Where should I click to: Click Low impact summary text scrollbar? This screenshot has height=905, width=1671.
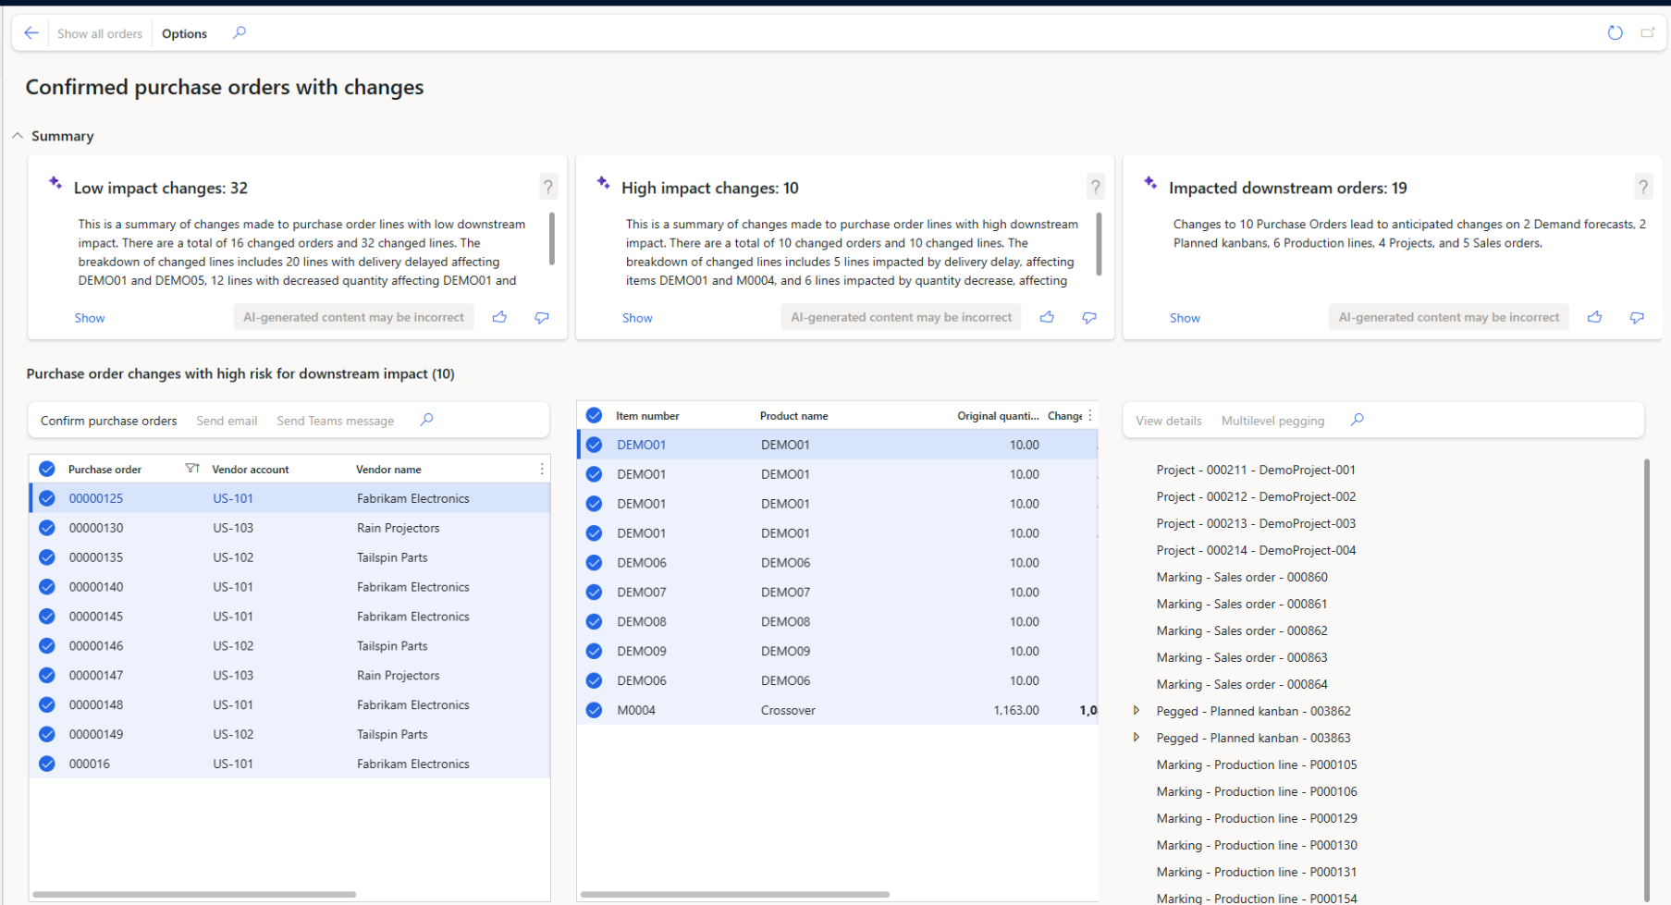coord(552,238)
